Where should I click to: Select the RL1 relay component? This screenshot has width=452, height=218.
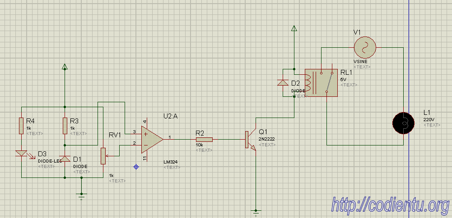click(321, 82)
